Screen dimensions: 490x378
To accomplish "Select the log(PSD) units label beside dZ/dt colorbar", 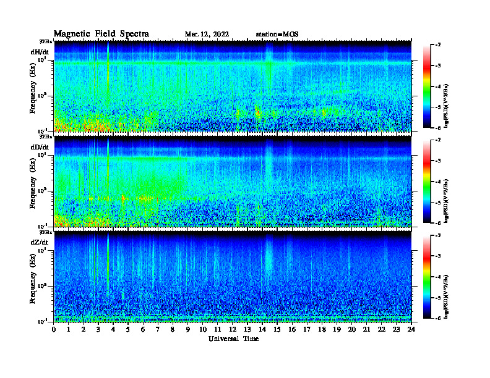I will pyautogui.click(x=446, y=296).
